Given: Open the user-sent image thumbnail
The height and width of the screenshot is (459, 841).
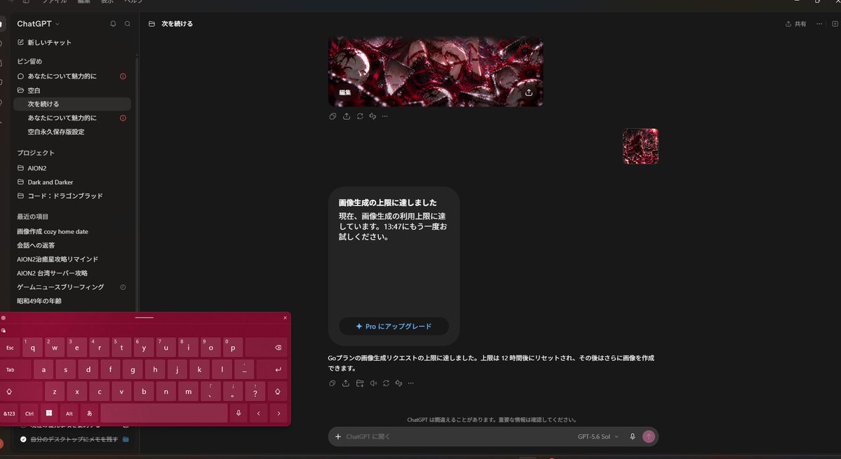Looking at the screenshot, I should (x=640, y=146).
